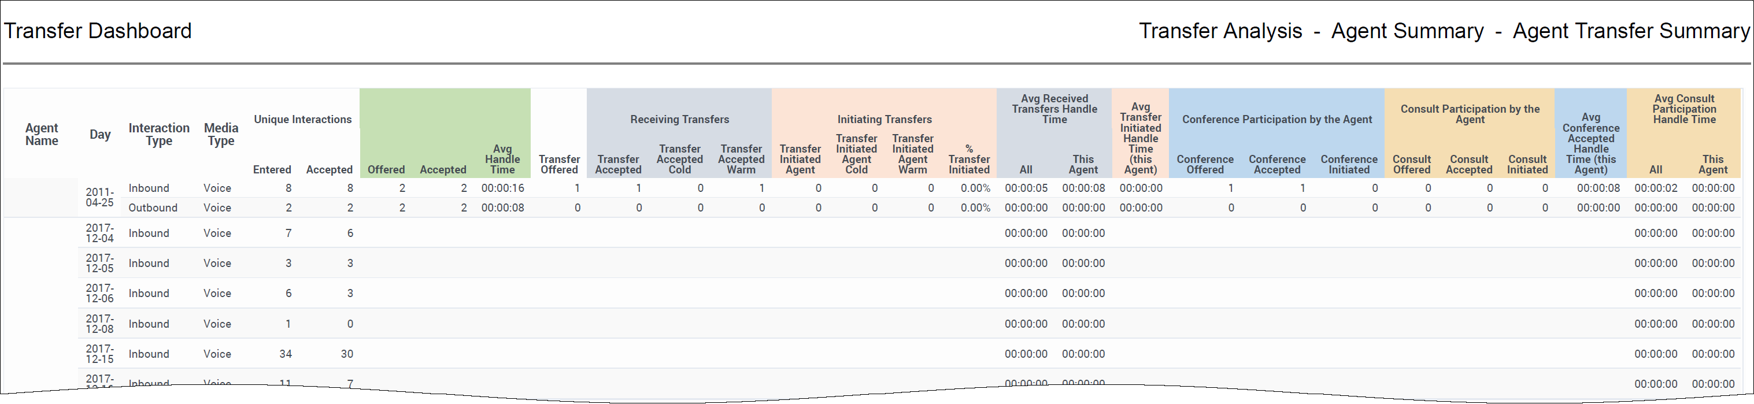Click the "Accepted" header in green section
Image resolution: width=1754 pixels, height=404 pixels.
[x=443, y=170]
